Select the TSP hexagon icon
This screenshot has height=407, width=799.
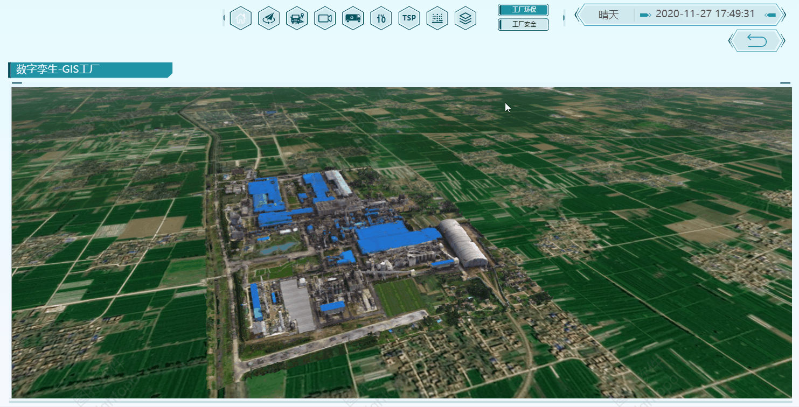click(409, 18)
